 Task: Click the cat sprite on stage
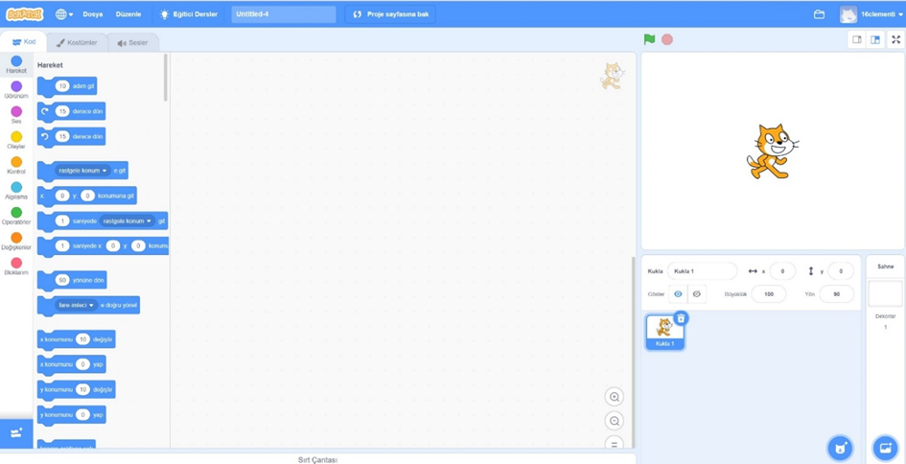pyautogui.click(x=773, y=151)
